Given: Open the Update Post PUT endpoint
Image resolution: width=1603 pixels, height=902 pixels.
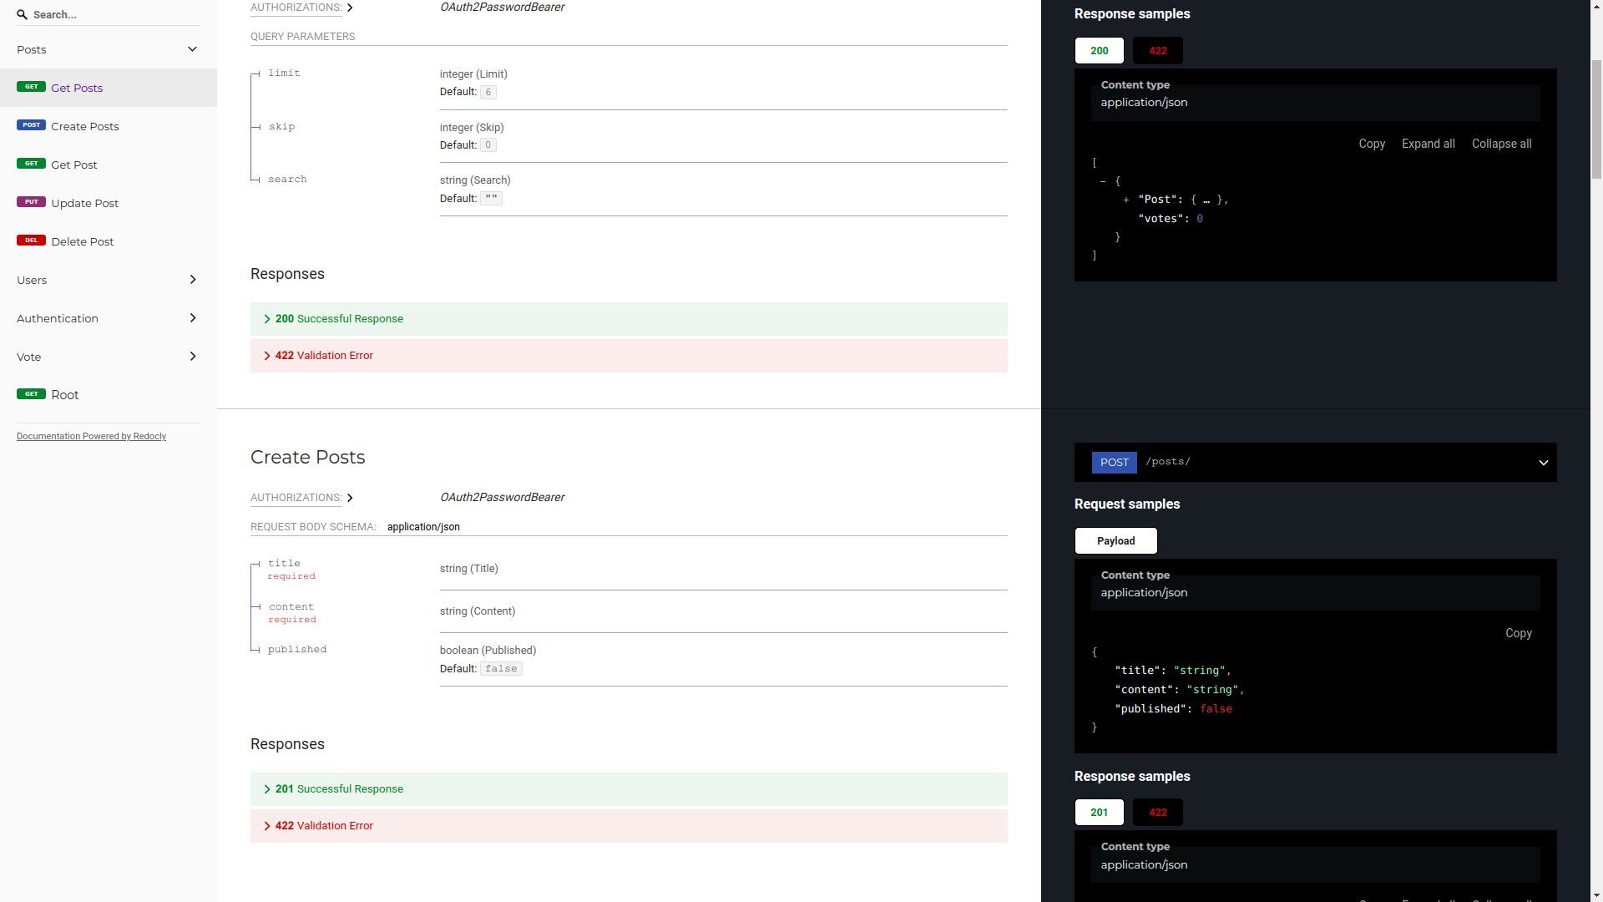Looking at the screenshot, I should [84, 203].
